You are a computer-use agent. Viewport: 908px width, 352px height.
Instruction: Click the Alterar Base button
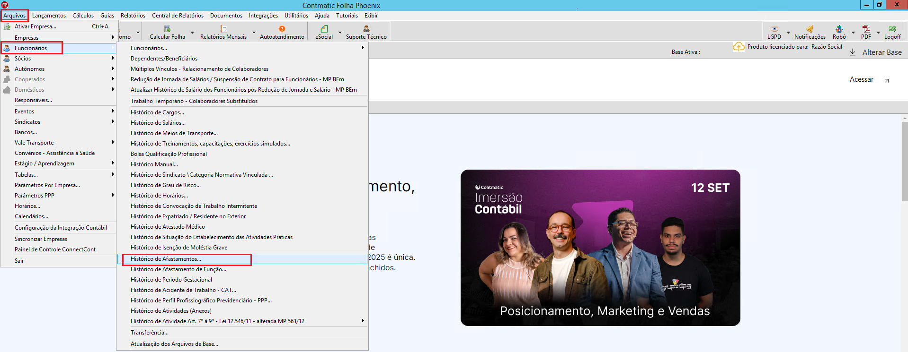882,52
